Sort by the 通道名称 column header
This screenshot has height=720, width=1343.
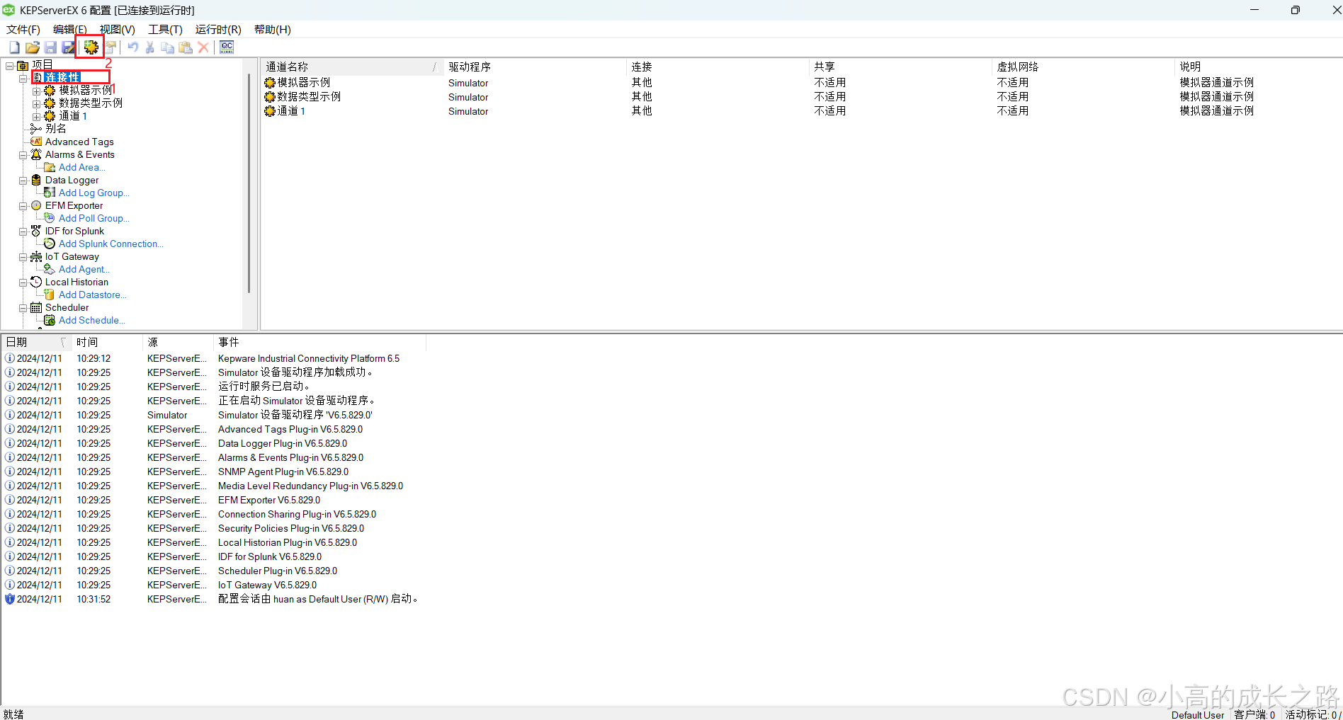pyautogui.click(x=351, y=67)
